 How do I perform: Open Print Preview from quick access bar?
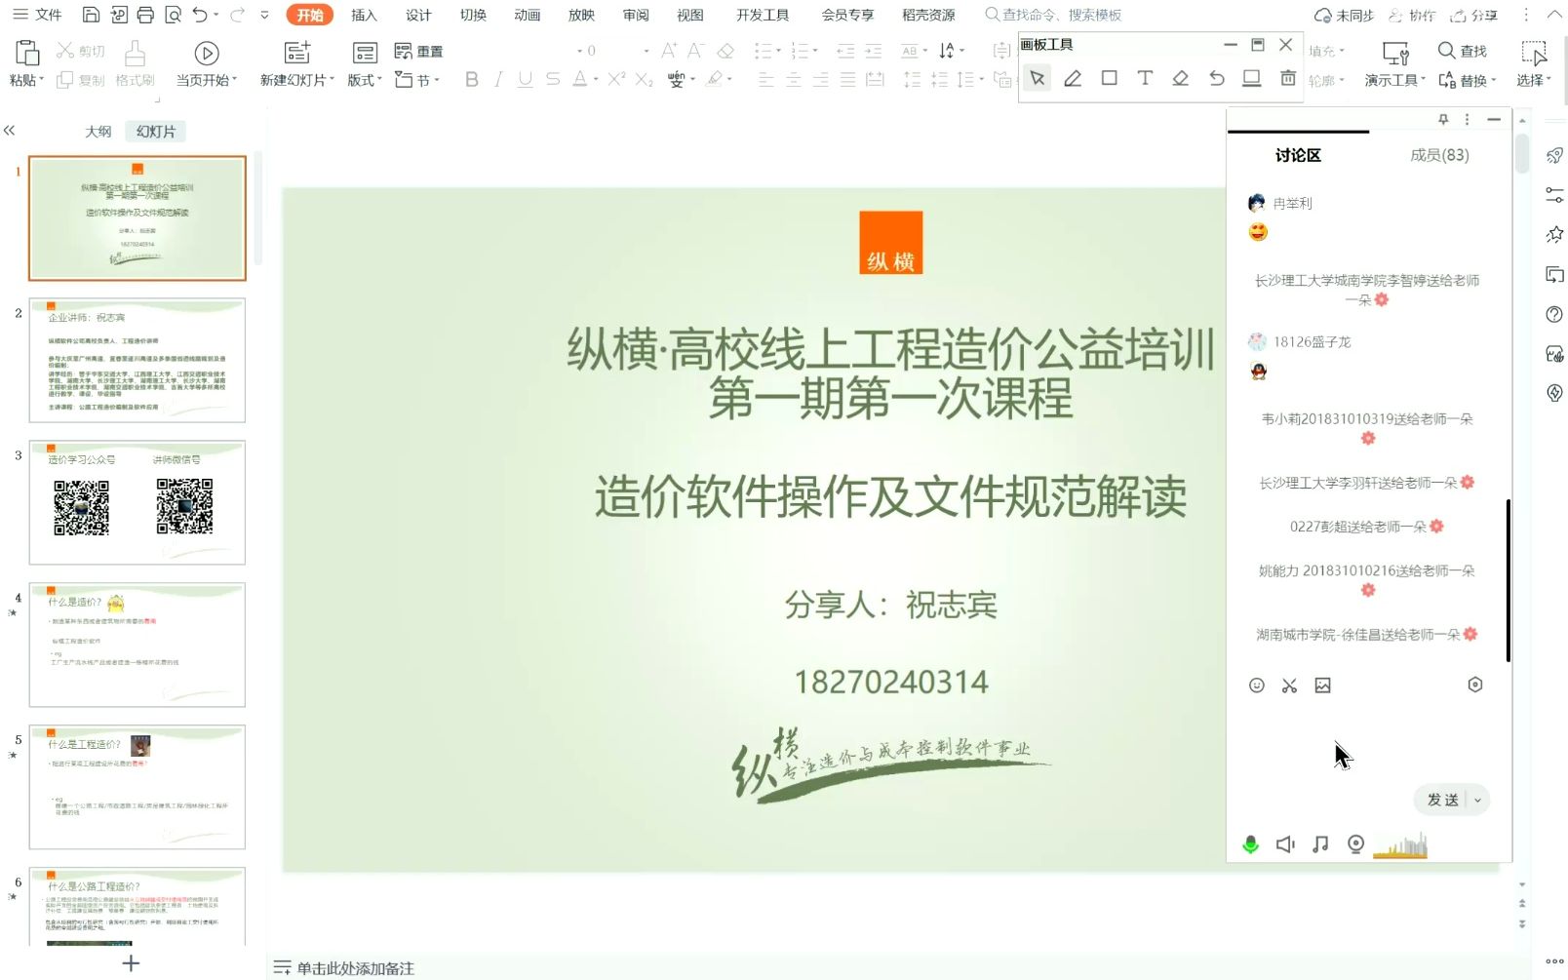click(x=173, y=15)
